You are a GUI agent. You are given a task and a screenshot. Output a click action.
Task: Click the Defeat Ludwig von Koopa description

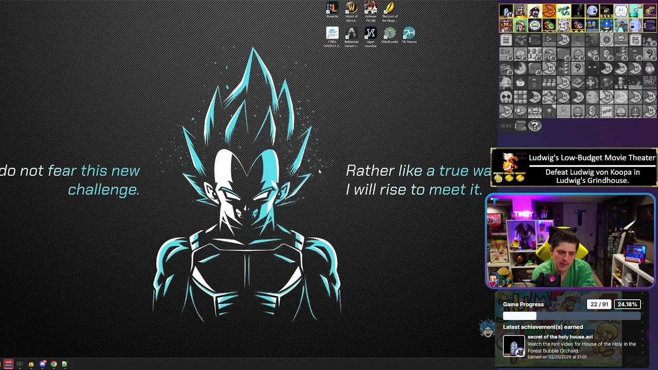592,176
